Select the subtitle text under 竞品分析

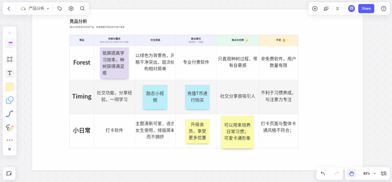click(x=97, y=27)
